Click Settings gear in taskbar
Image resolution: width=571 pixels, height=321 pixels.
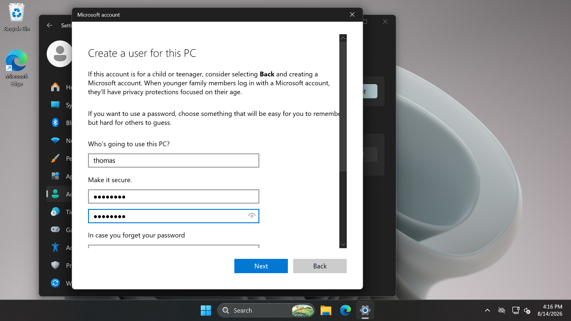[x=365, y=311]
